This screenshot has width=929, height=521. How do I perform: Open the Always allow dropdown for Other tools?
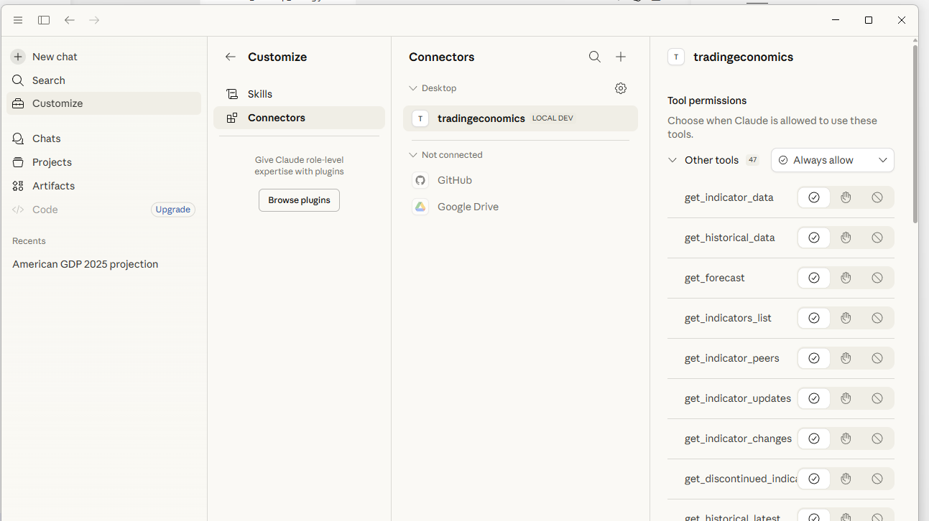pyautogui.click(x=832, y=159)
